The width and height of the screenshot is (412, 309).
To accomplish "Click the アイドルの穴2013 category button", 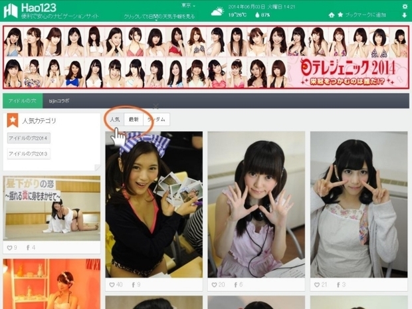I will tap(29, 154).
